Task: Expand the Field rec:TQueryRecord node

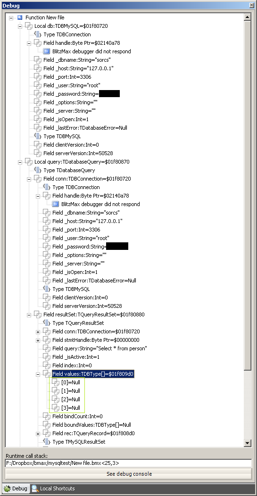Action: click(38, 434)
